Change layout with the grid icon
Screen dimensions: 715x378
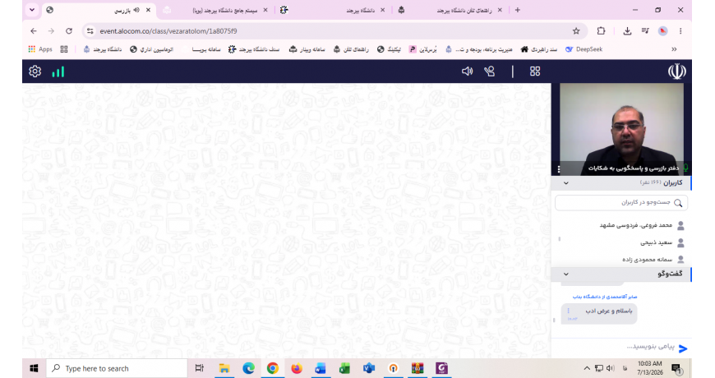pyautogui.click(x=535, y=71)
